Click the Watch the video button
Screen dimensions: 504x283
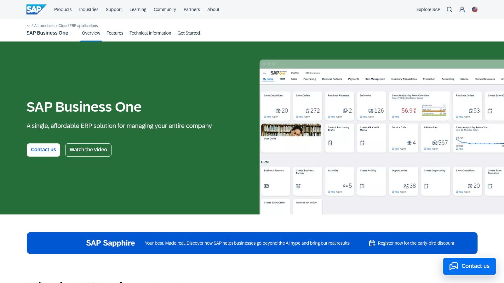tap(88, 150)
